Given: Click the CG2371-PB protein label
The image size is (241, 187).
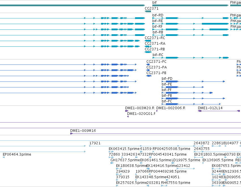Looking at the screenshot, I should (156, 73).
